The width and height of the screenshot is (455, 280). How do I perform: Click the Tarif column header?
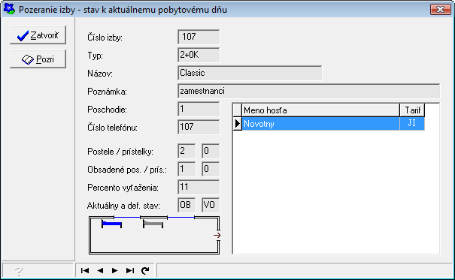pos(412,110)
